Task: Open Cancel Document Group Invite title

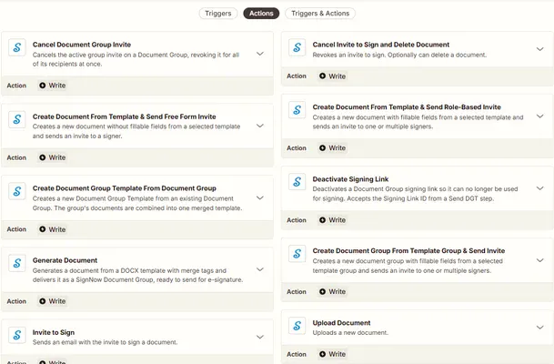Action: pos(82,45)
